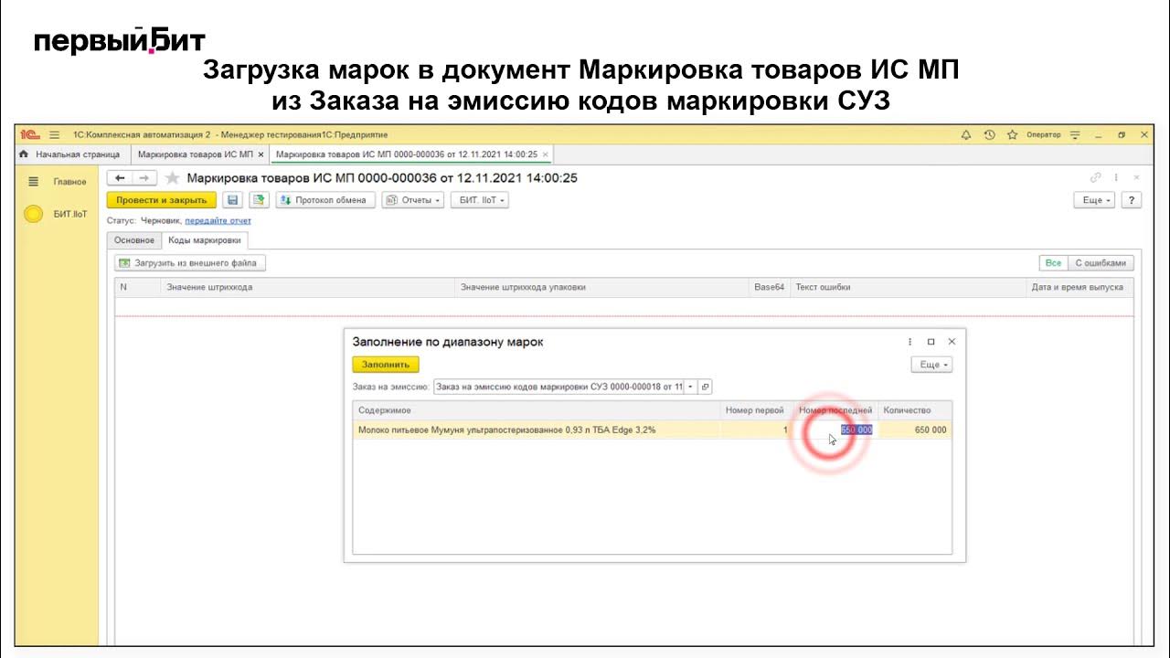Screen dimensions: 1170x658
Task: Copy link with the chain icon
Action: (x=1096, y=177)
